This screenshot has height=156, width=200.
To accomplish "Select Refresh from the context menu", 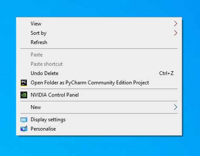I will click(x=99, y=42).
